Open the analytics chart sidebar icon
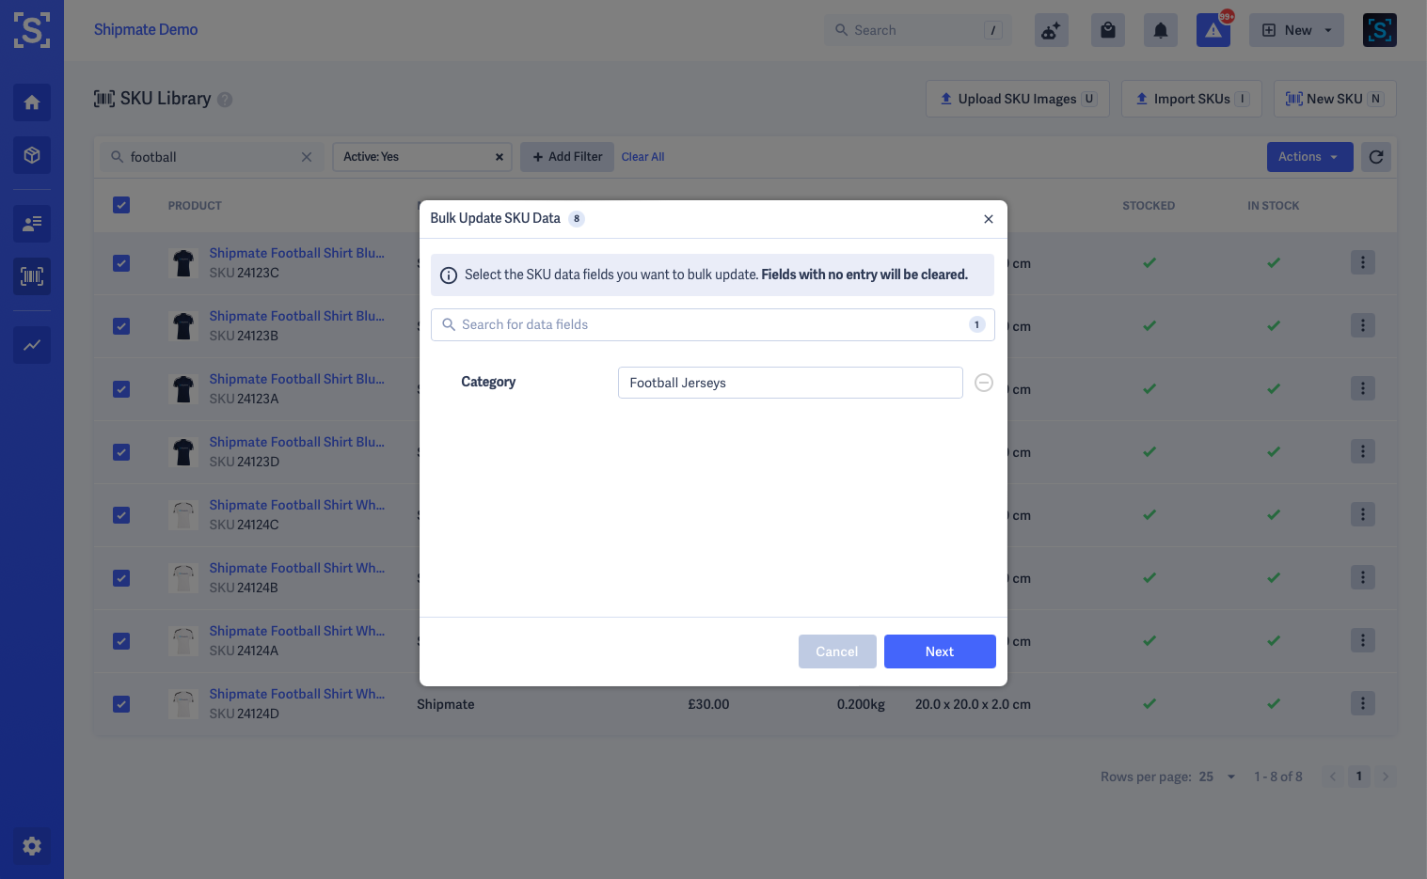This screenshot has width=1427, height=879. (32, 345)
